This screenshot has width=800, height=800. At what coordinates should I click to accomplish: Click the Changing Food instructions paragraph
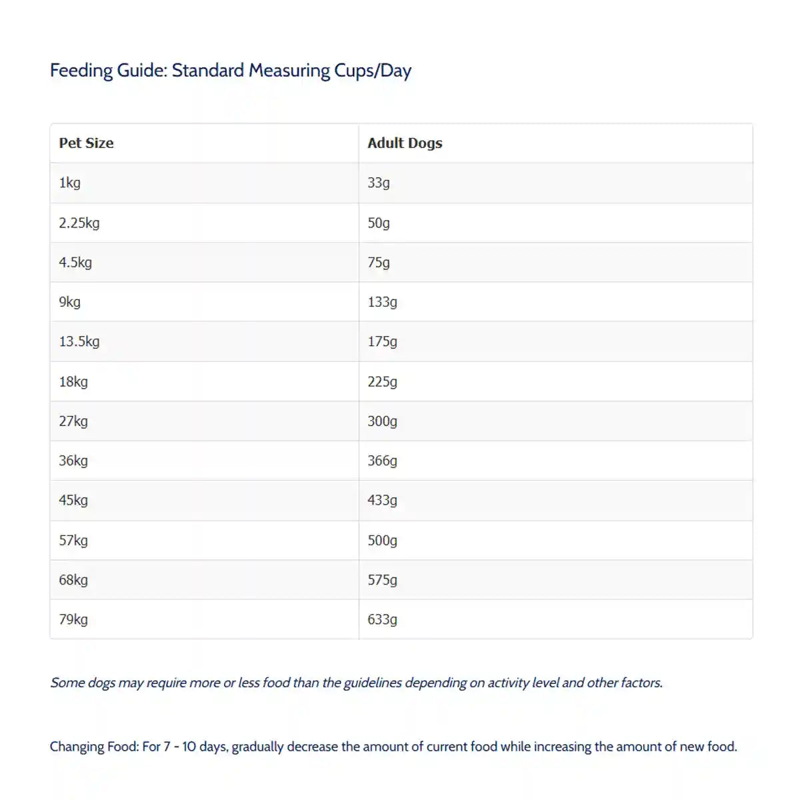coord(393,747)
